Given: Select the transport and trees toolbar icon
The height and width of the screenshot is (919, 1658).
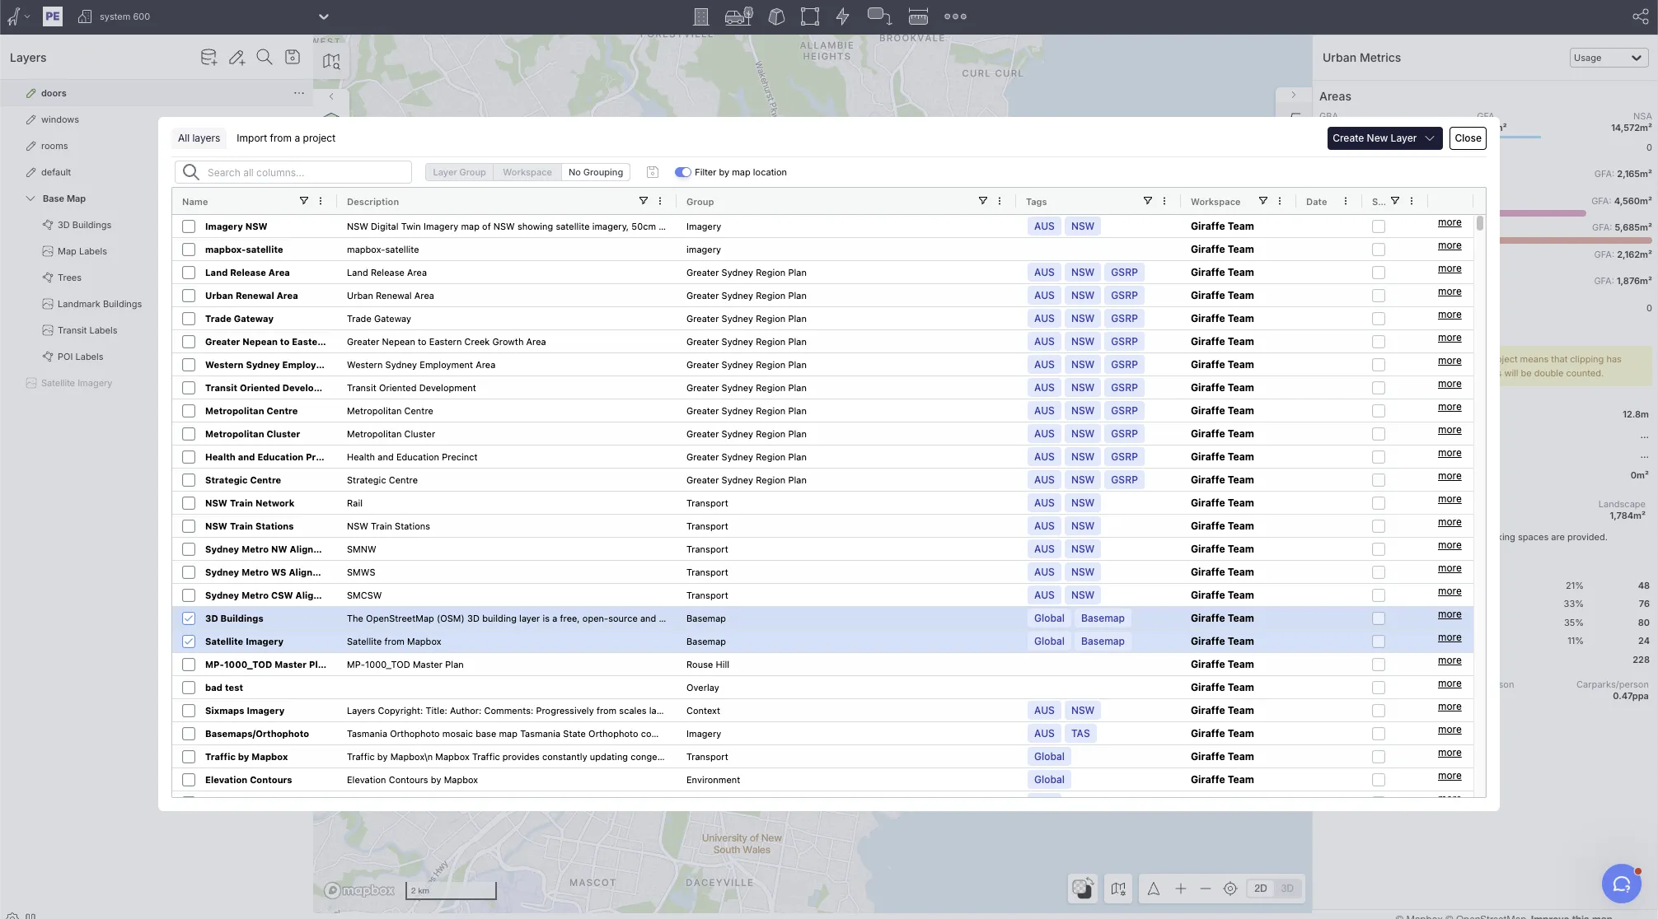Looking at the screenshot, I should [x=738, y=16].
